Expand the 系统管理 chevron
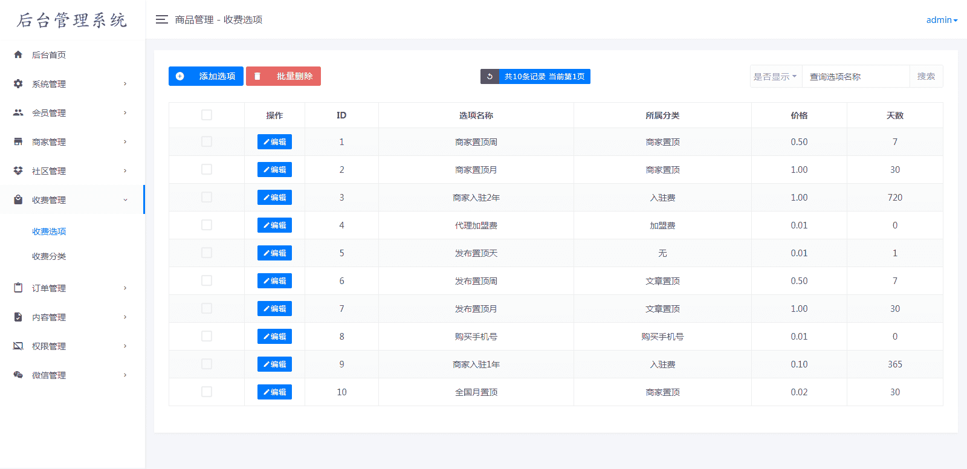Viewport: 967px width, 469px height. (125, 83)
